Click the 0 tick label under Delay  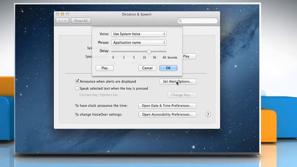pos(113,58)
